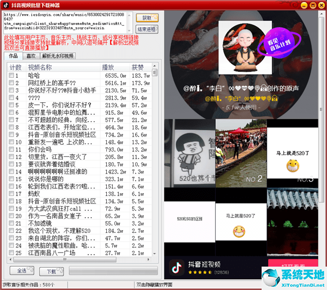The width and height of the screenshot is (327, 290).
Task: Switch to the 作品 tab
Action: tap(13, 56)
